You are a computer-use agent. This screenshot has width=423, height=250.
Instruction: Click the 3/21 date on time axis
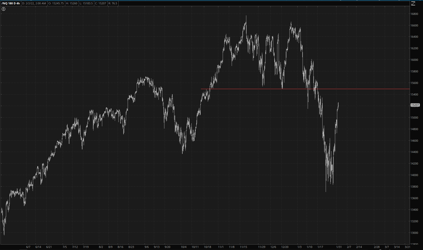407,247
